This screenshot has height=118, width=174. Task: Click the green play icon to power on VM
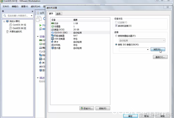[x=40, y=25]
